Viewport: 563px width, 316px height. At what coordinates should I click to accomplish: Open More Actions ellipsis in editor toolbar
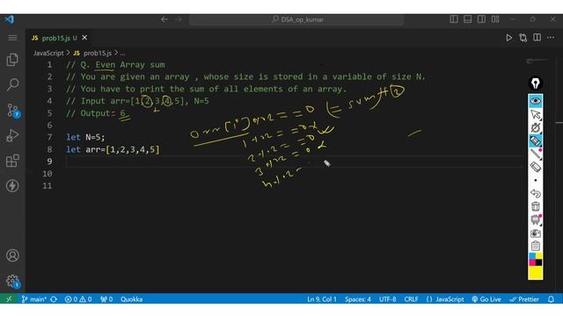pos(551,37)
